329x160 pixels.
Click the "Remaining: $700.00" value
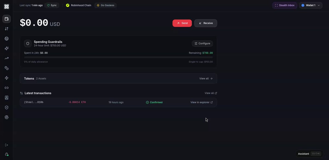pyautogui.click(x=201, y=53)
